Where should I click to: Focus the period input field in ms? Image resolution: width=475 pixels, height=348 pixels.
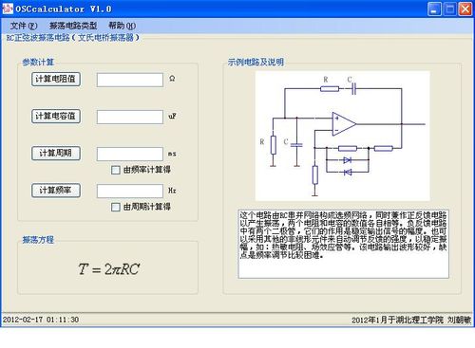[x=130, y=154]
